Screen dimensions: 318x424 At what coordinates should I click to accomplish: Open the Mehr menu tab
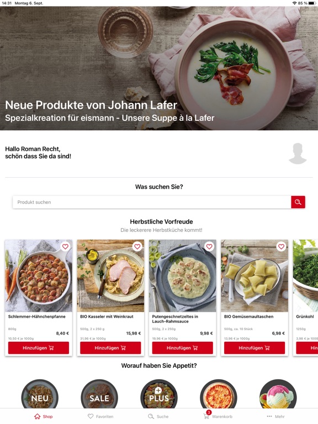point(275,416)
